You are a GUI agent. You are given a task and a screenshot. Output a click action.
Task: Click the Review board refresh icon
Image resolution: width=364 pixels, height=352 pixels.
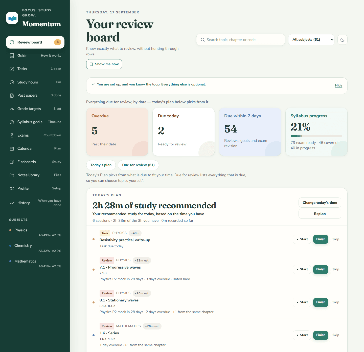(x=12, y=42)
